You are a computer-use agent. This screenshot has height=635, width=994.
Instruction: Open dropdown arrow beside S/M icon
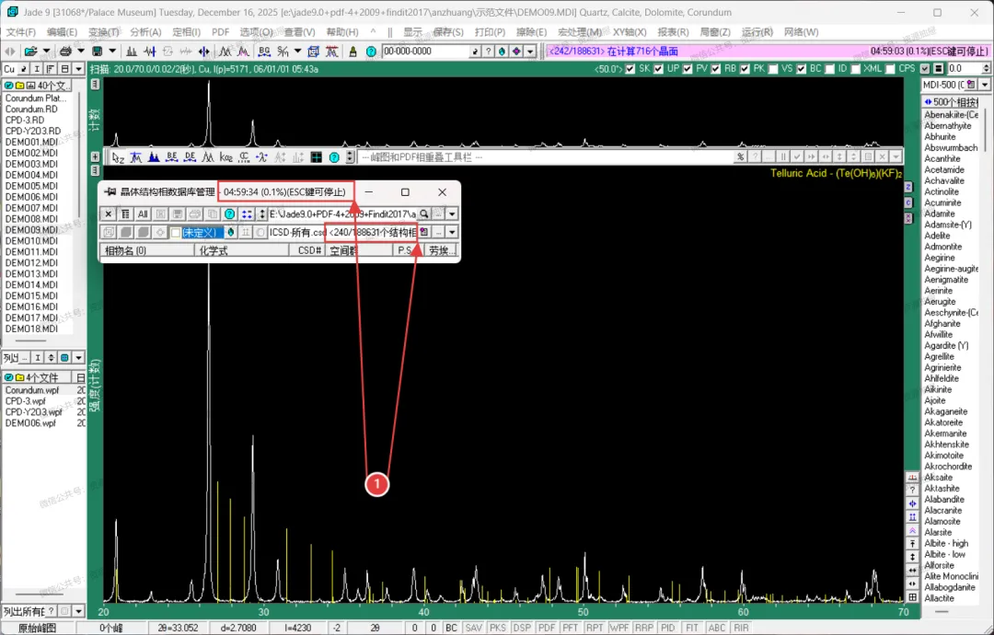(298, 52)
